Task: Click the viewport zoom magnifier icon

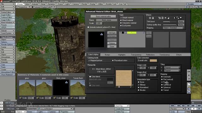Action: 196,7
